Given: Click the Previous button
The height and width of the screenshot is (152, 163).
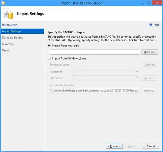Looking at the screenshot, I should [x=114, y=146].
